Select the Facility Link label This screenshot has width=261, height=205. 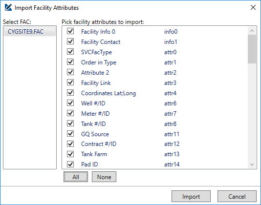point(96,83)
